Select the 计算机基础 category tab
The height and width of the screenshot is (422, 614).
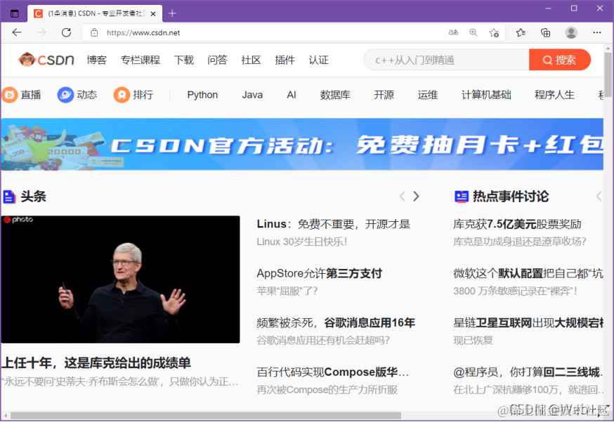[486, 95]
